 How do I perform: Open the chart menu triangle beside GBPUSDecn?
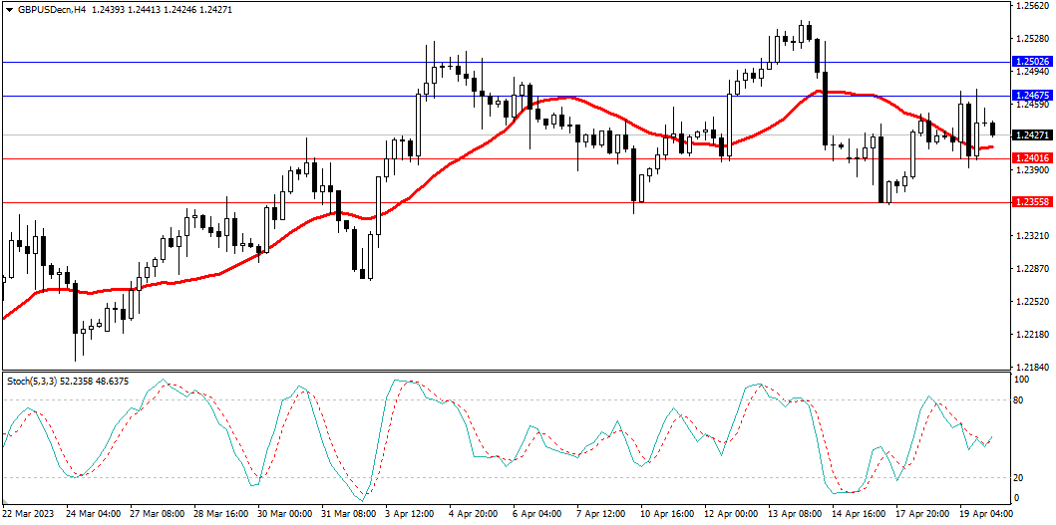[9, 11]
